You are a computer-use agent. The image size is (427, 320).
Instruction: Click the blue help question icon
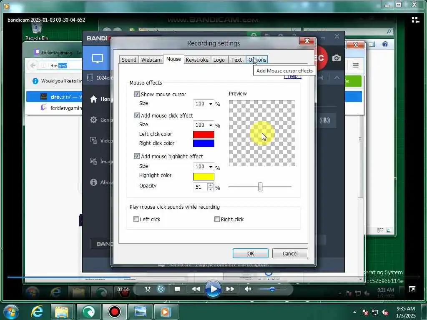coord(385,44)
